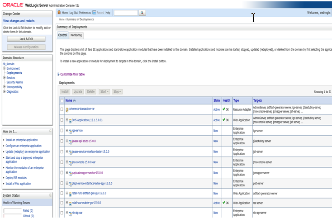Sort table by Targets column header
Image resolution: width=332 pixels, height=218 pixels.
click(257, 100)
